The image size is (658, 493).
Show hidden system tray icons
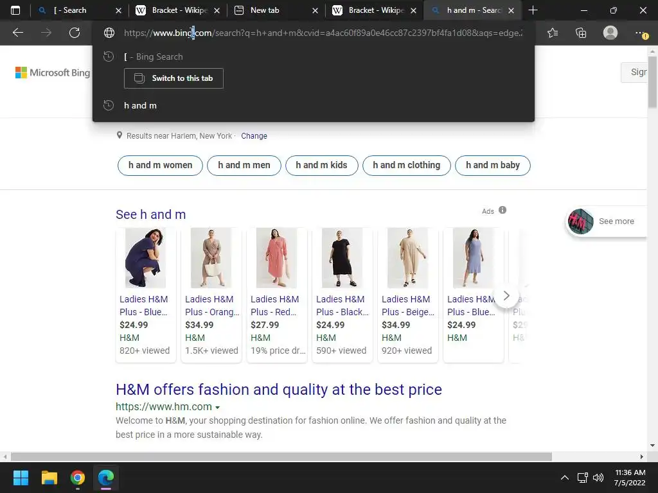pos(565,478)
